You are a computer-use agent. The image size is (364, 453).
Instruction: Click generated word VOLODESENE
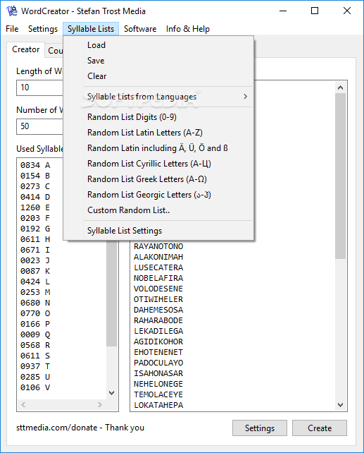(x=158, y=289)
